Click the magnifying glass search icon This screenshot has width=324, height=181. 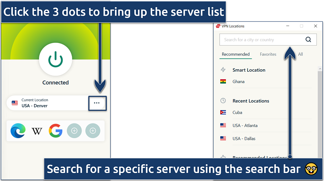308,40
